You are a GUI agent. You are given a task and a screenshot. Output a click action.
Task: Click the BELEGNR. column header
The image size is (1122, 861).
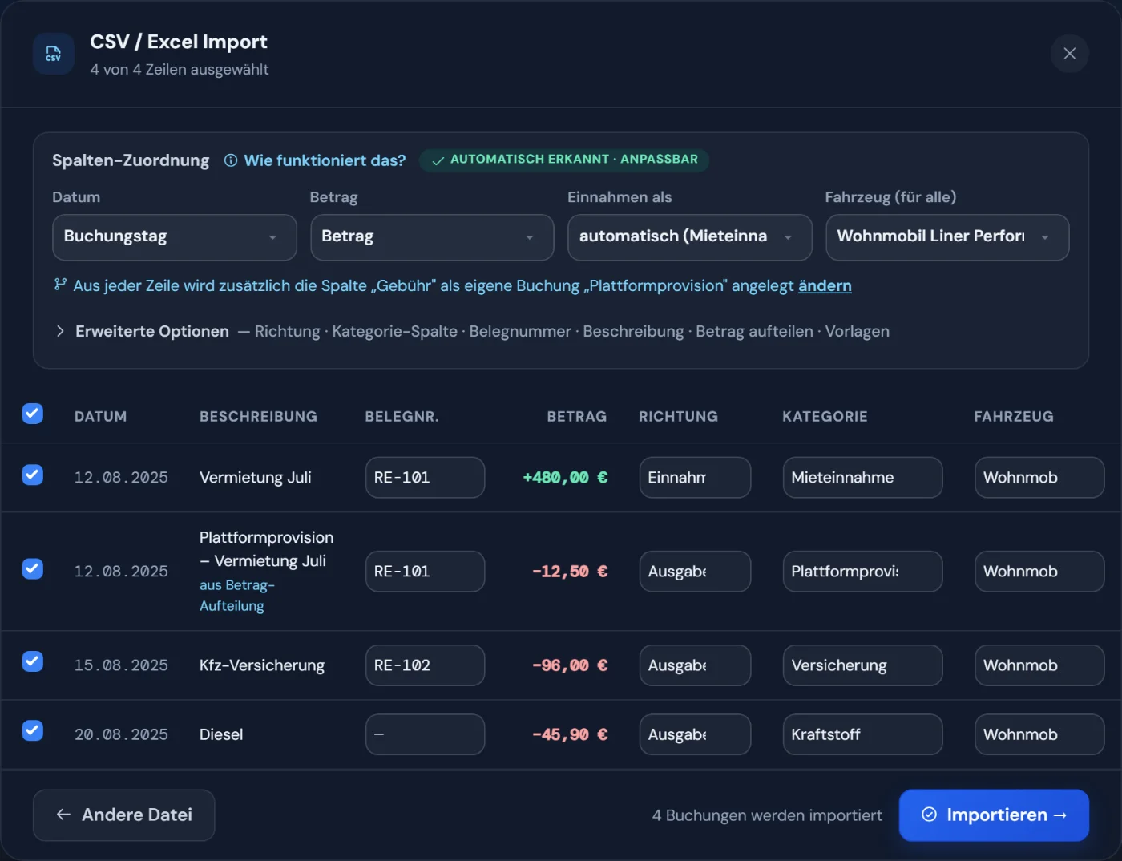[x=402, y=417]
